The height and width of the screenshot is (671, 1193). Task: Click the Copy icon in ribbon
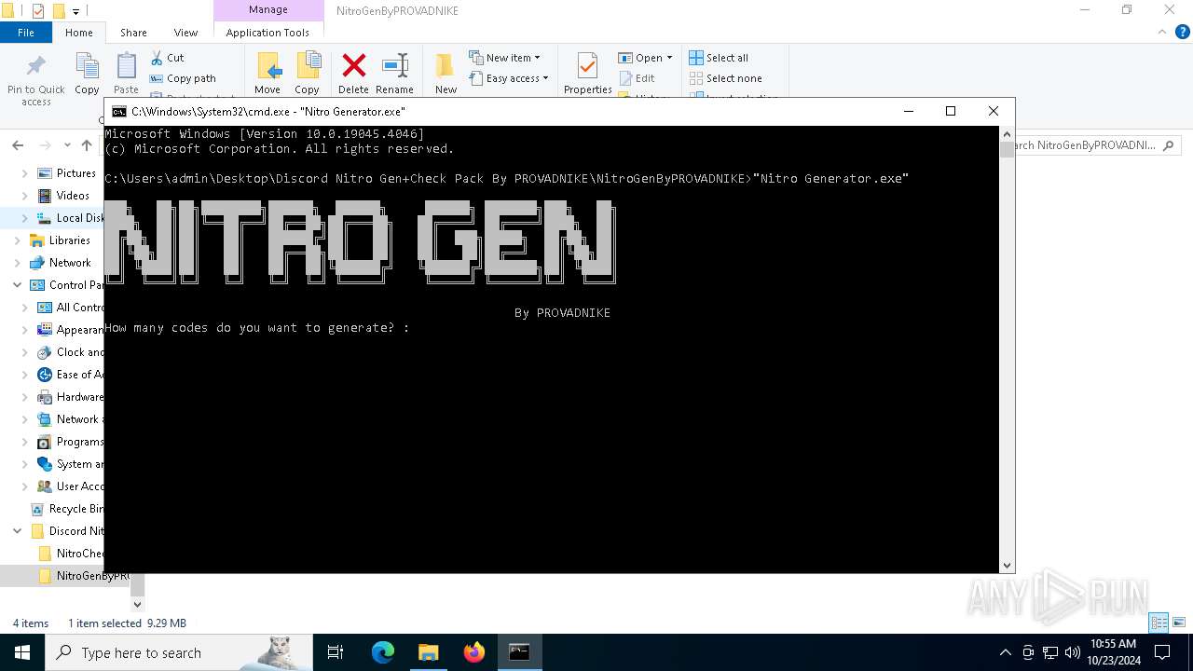pyautogui.click(x=87, y=67)
